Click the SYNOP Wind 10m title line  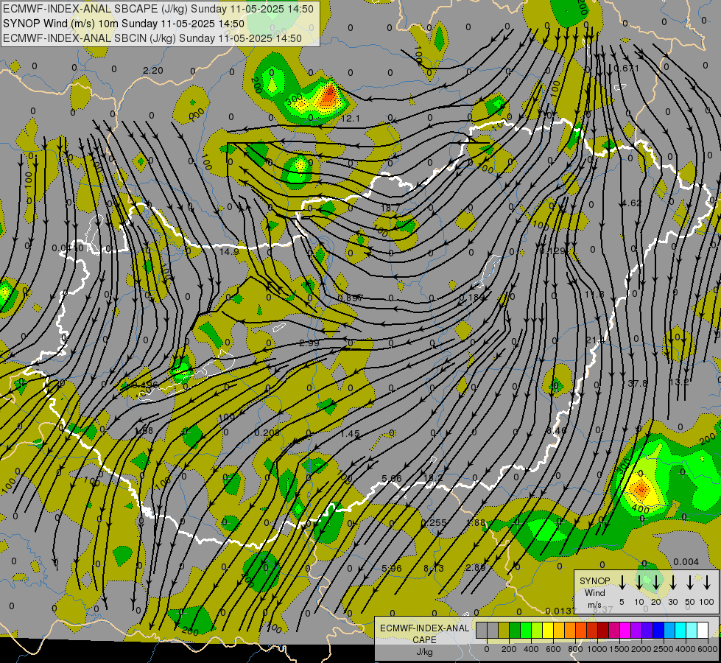click(124, 24)
